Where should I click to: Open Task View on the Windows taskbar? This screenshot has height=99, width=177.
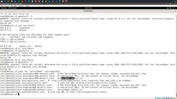click(8, 1)
